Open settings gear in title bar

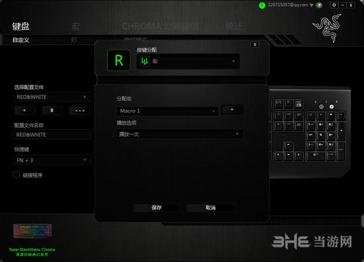334,5
